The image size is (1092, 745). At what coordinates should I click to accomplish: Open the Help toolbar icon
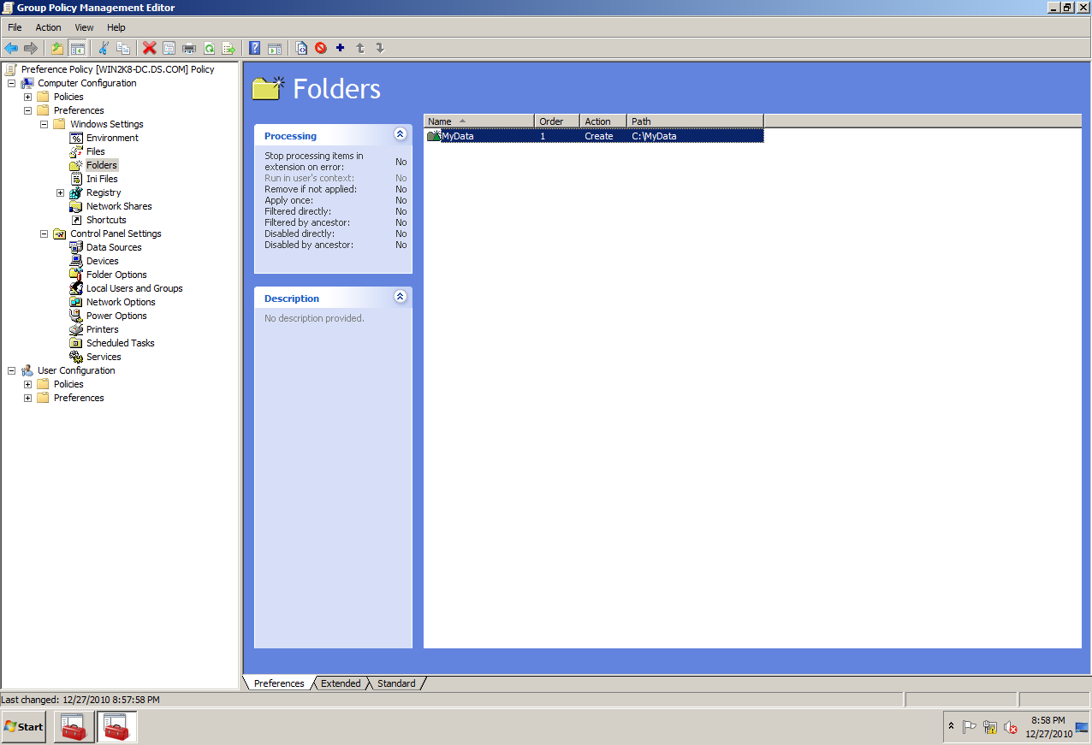point(254,48)
